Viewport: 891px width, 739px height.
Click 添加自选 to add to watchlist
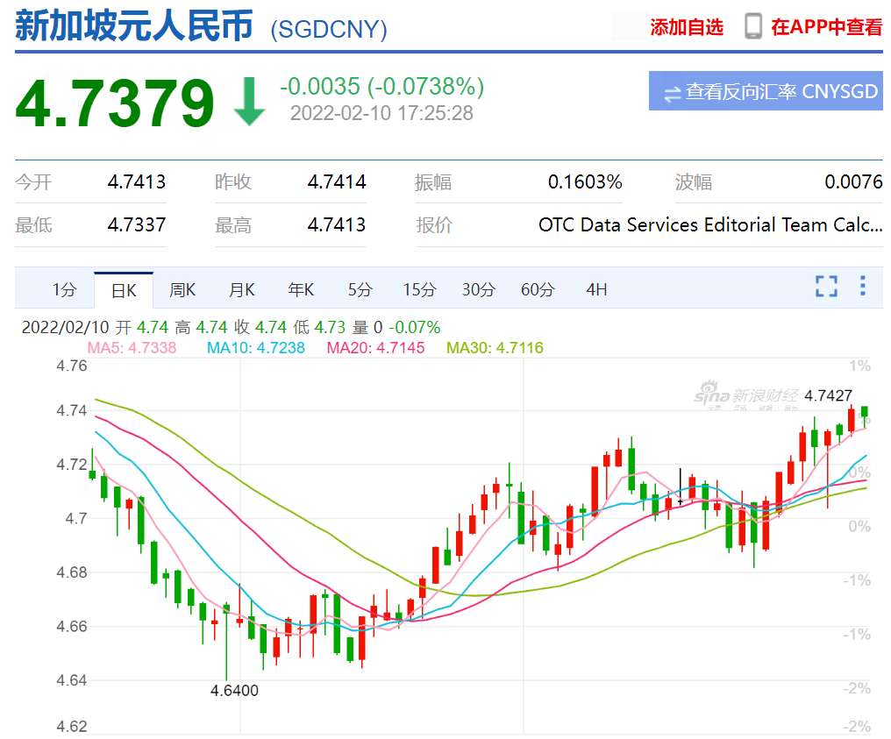[x=687, y=27]
